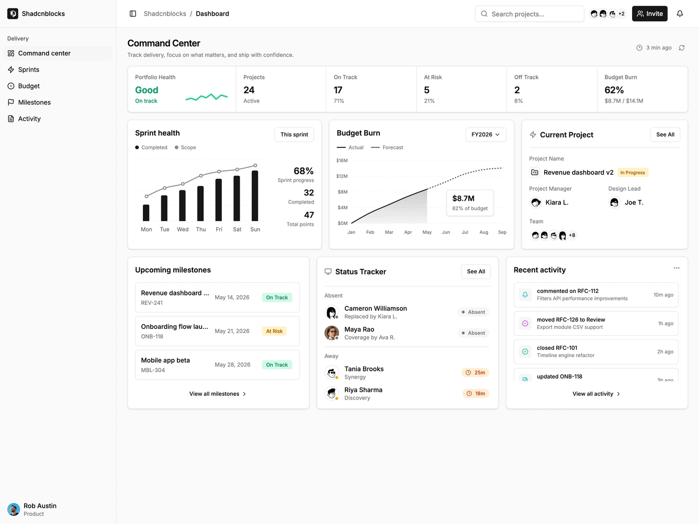Click Tania Brooks's avatar
699x524 pixels.
pos(332,373)
